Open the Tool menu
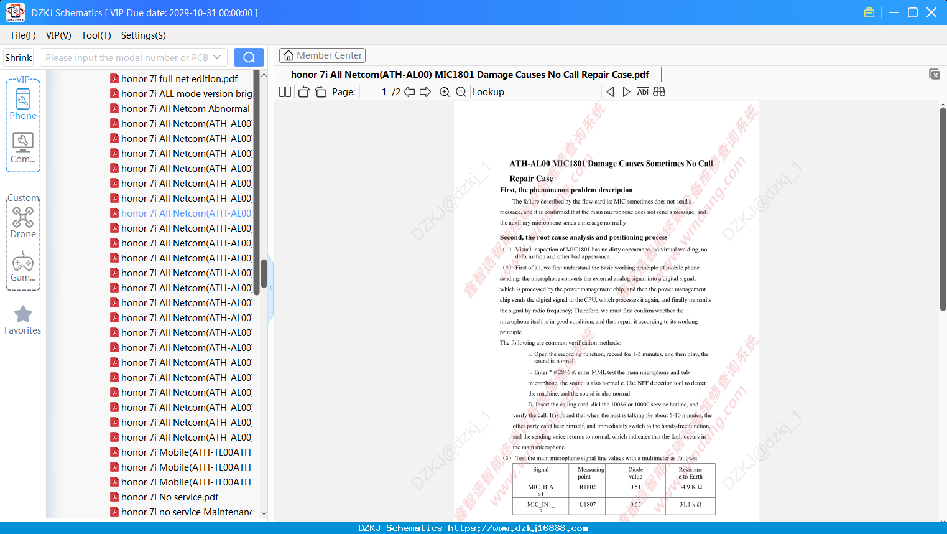The width and height of the screenshot is (947, 534). coord(96,35)
